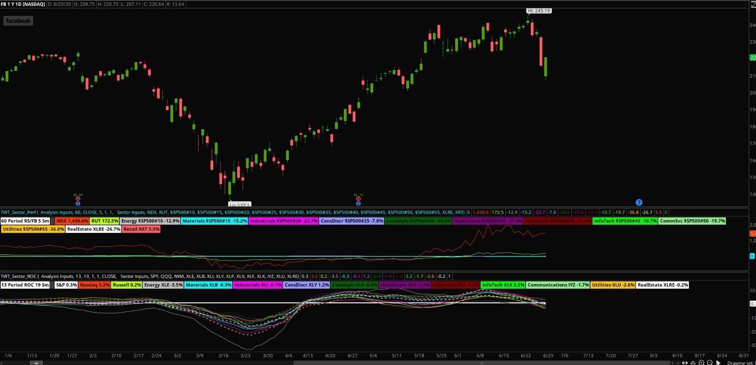The image size is (756, 365).
Task: Click the red earnings phone icon near 4/27
Action: click(x=358, y=199)
